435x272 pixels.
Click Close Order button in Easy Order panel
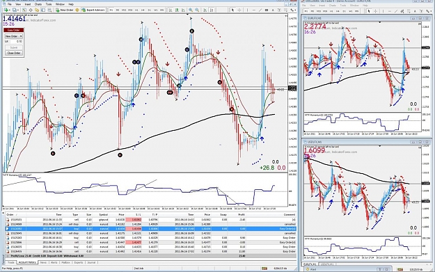click(13, 53)
